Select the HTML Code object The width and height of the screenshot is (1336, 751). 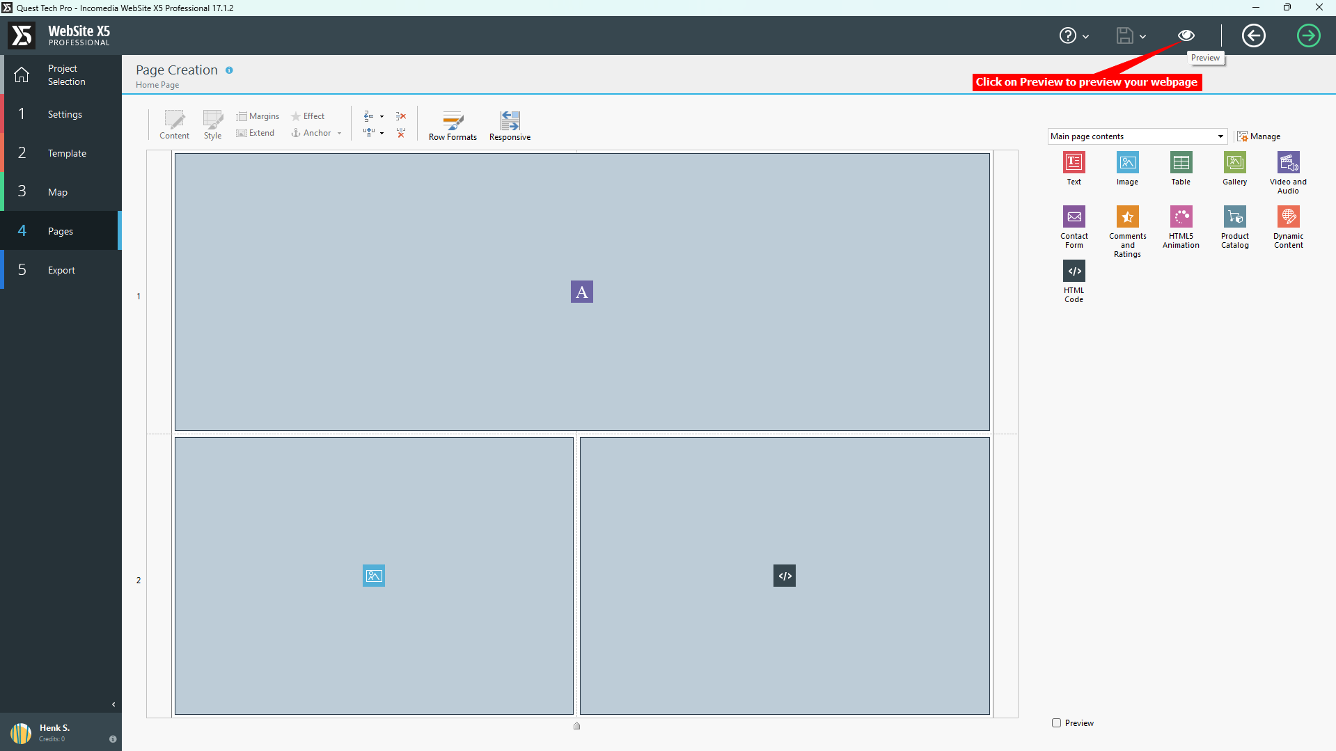click(1074, 282)
